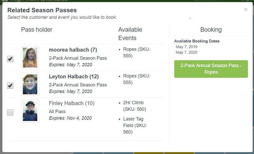Click the Finley Halbach (10) name

[72, 103]
